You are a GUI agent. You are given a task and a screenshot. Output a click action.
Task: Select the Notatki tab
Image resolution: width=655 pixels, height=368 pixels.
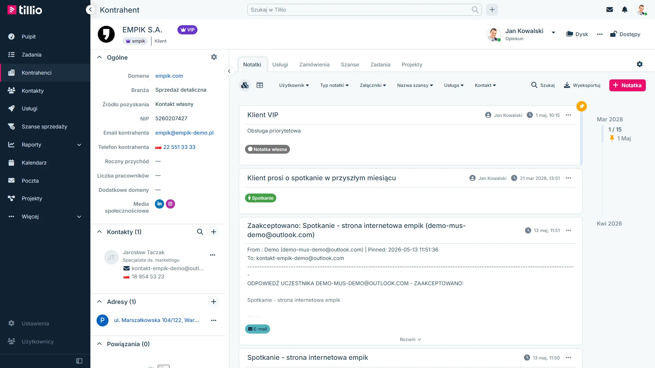[x=252, y=64]
